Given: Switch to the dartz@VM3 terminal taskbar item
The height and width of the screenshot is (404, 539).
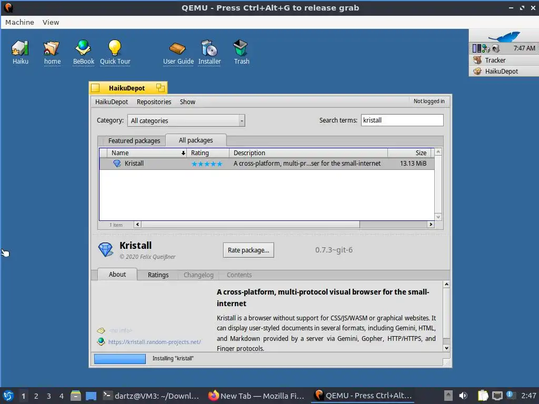Looking at the screenshot, I should [151, 396].
